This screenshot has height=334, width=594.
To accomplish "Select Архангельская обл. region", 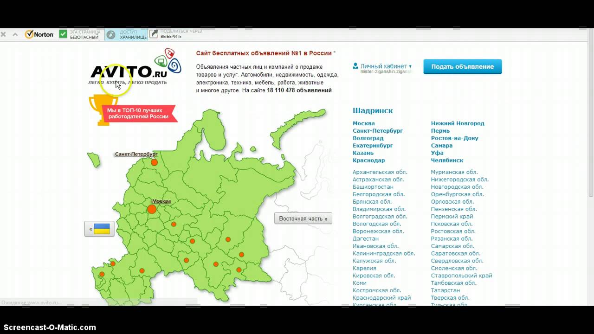I will (380, 172).
